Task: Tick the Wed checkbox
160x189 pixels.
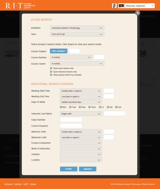Action: pos(80,107)
